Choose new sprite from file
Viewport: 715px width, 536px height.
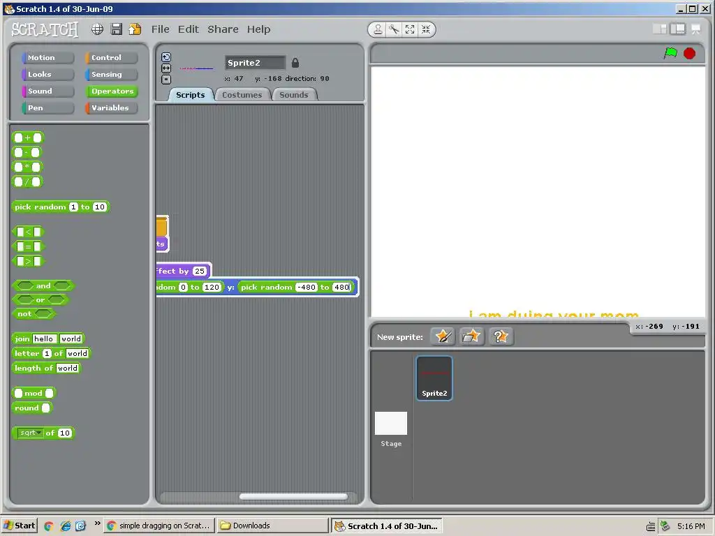(471, 337)
